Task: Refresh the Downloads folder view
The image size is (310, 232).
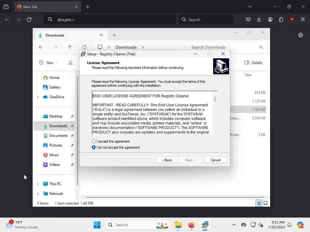Action: [84, 47]
